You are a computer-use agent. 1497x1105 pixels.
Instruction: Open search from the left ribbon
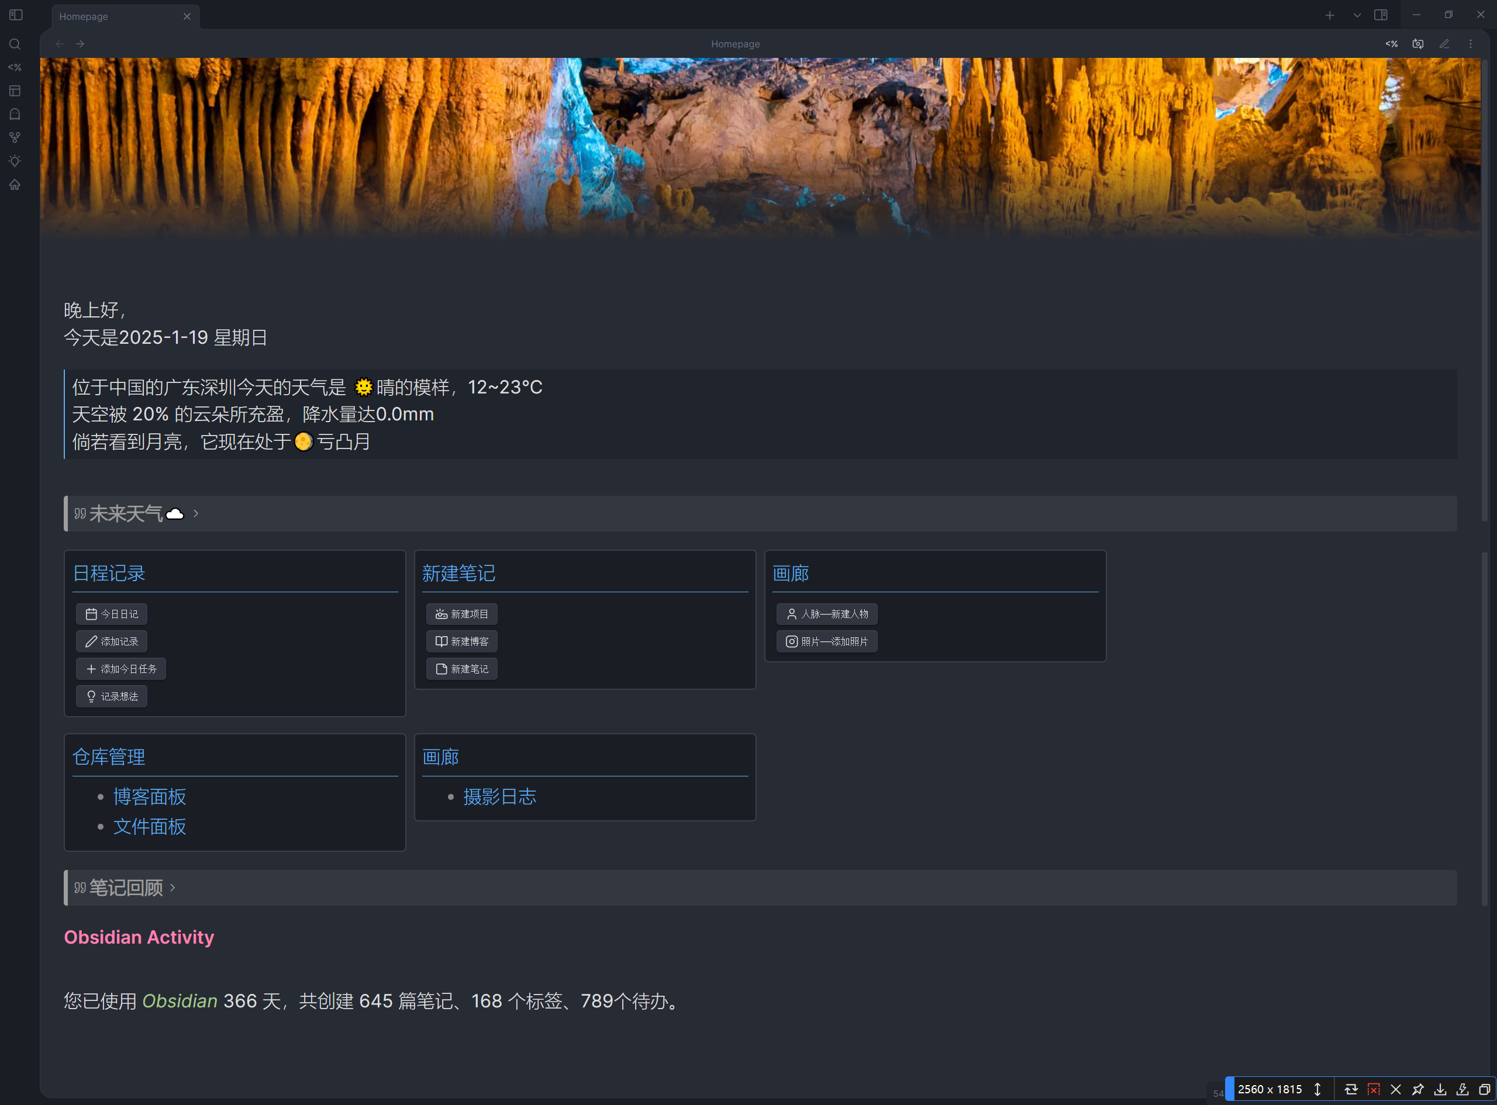click(x=15, y=44)
